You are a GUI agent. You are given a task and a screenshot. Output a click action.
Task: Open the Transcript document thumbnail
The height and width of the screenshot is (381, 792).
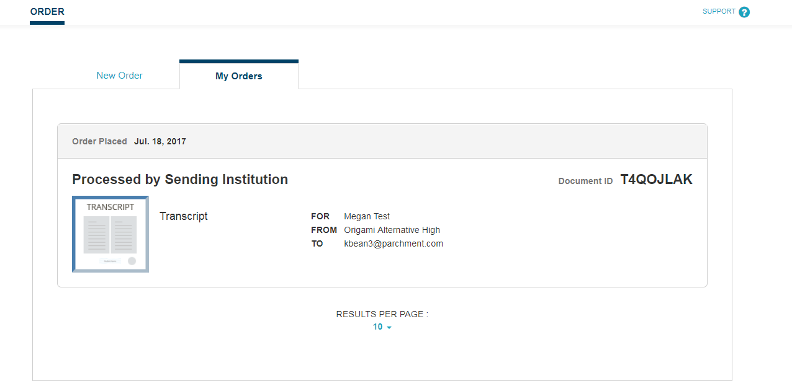tap(110, 234)
